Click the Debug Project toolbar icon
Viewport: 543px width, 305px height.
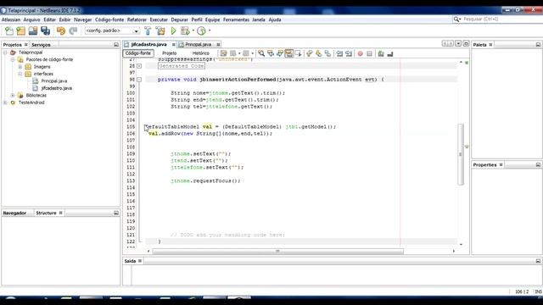185,30
